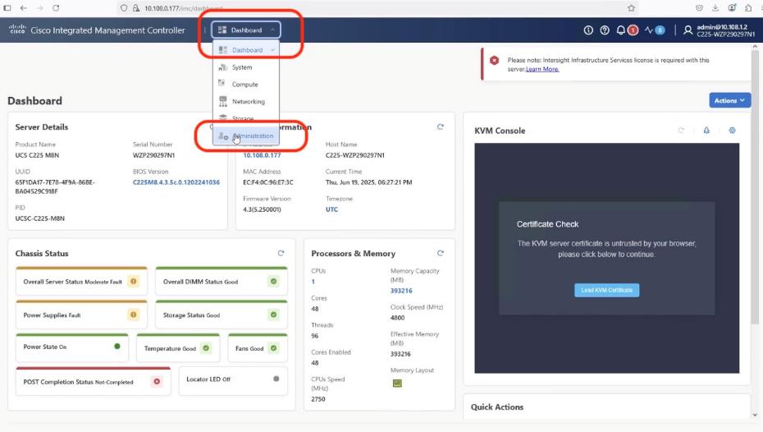Refresh the Chassis Status card

281,253
